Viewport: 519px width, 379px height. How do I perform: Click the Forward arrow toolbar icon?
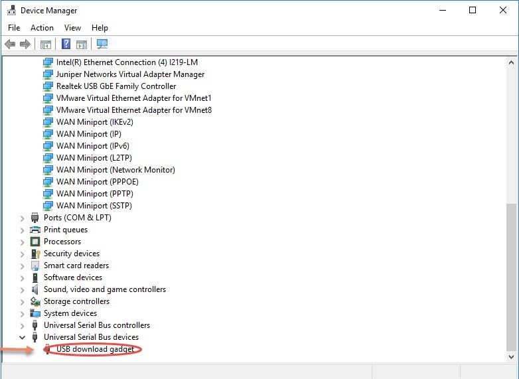[25, 44]
